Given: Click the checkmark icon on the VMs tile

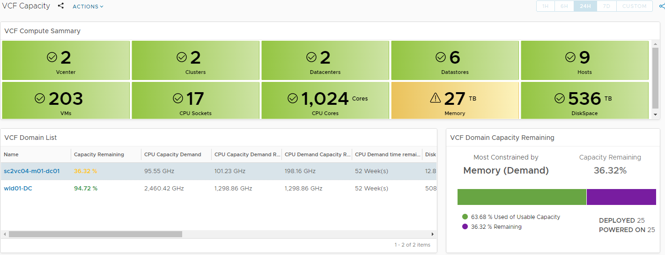Looking at the screenshot, I should click(x=40, y=98).
